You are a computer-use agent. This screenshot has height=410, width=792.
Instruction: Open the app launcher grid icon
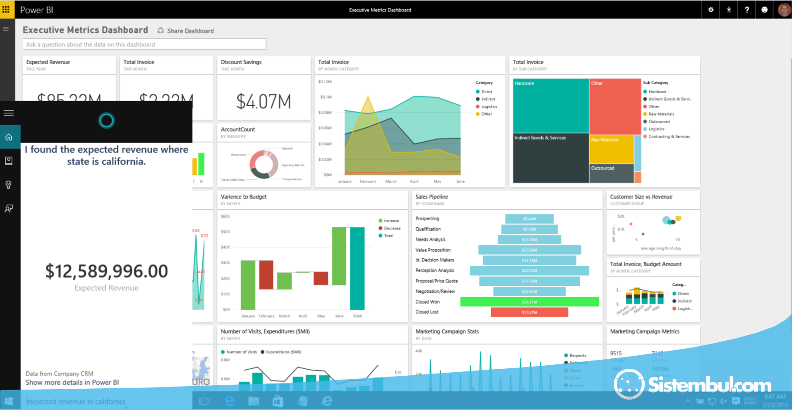click(6, 10)
